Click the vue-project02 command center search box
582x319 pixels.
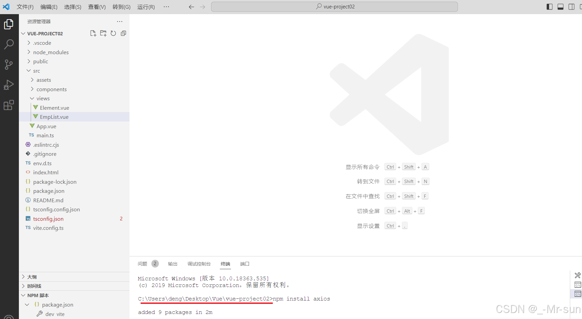pyautogui.click(x=334, y=7)
